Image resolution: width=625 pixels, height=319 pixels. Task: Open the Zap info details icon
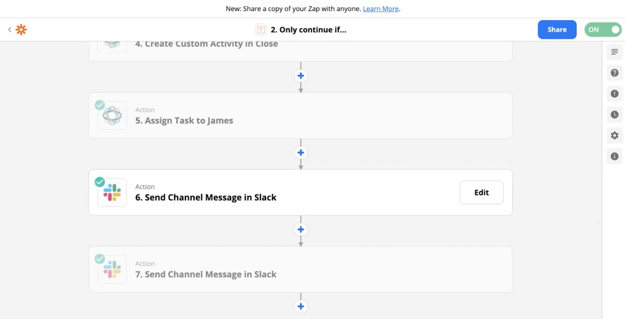click(614, 156)
